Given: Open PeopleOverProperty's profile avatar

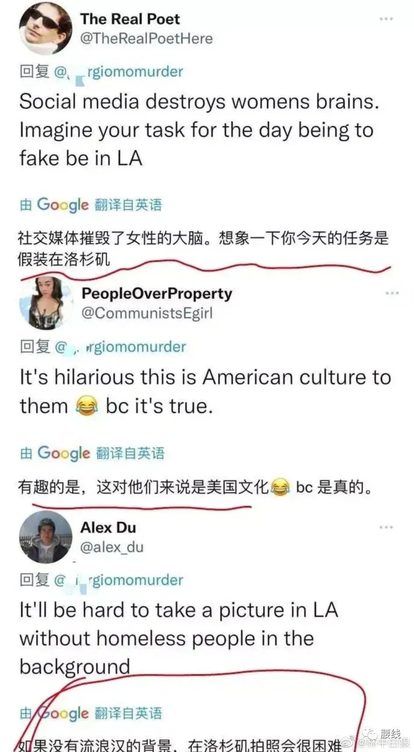Looking at the screenshot, I should pos(45,303).
